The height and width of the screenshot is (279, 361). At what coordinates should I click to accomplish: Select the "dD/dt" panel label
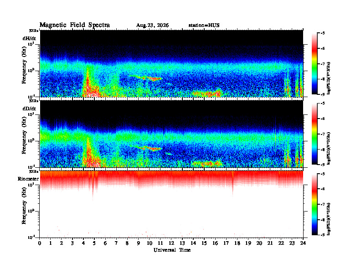click(29, 108)
